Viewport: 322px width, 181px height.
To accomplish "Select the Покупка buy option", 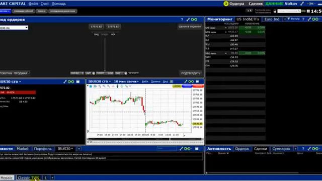I will click(x=6, y=73).
